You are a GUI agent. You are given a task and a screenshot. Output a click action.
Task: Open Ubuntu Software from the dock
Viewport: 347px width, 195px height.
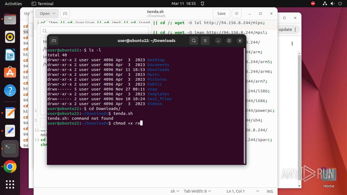10,73
